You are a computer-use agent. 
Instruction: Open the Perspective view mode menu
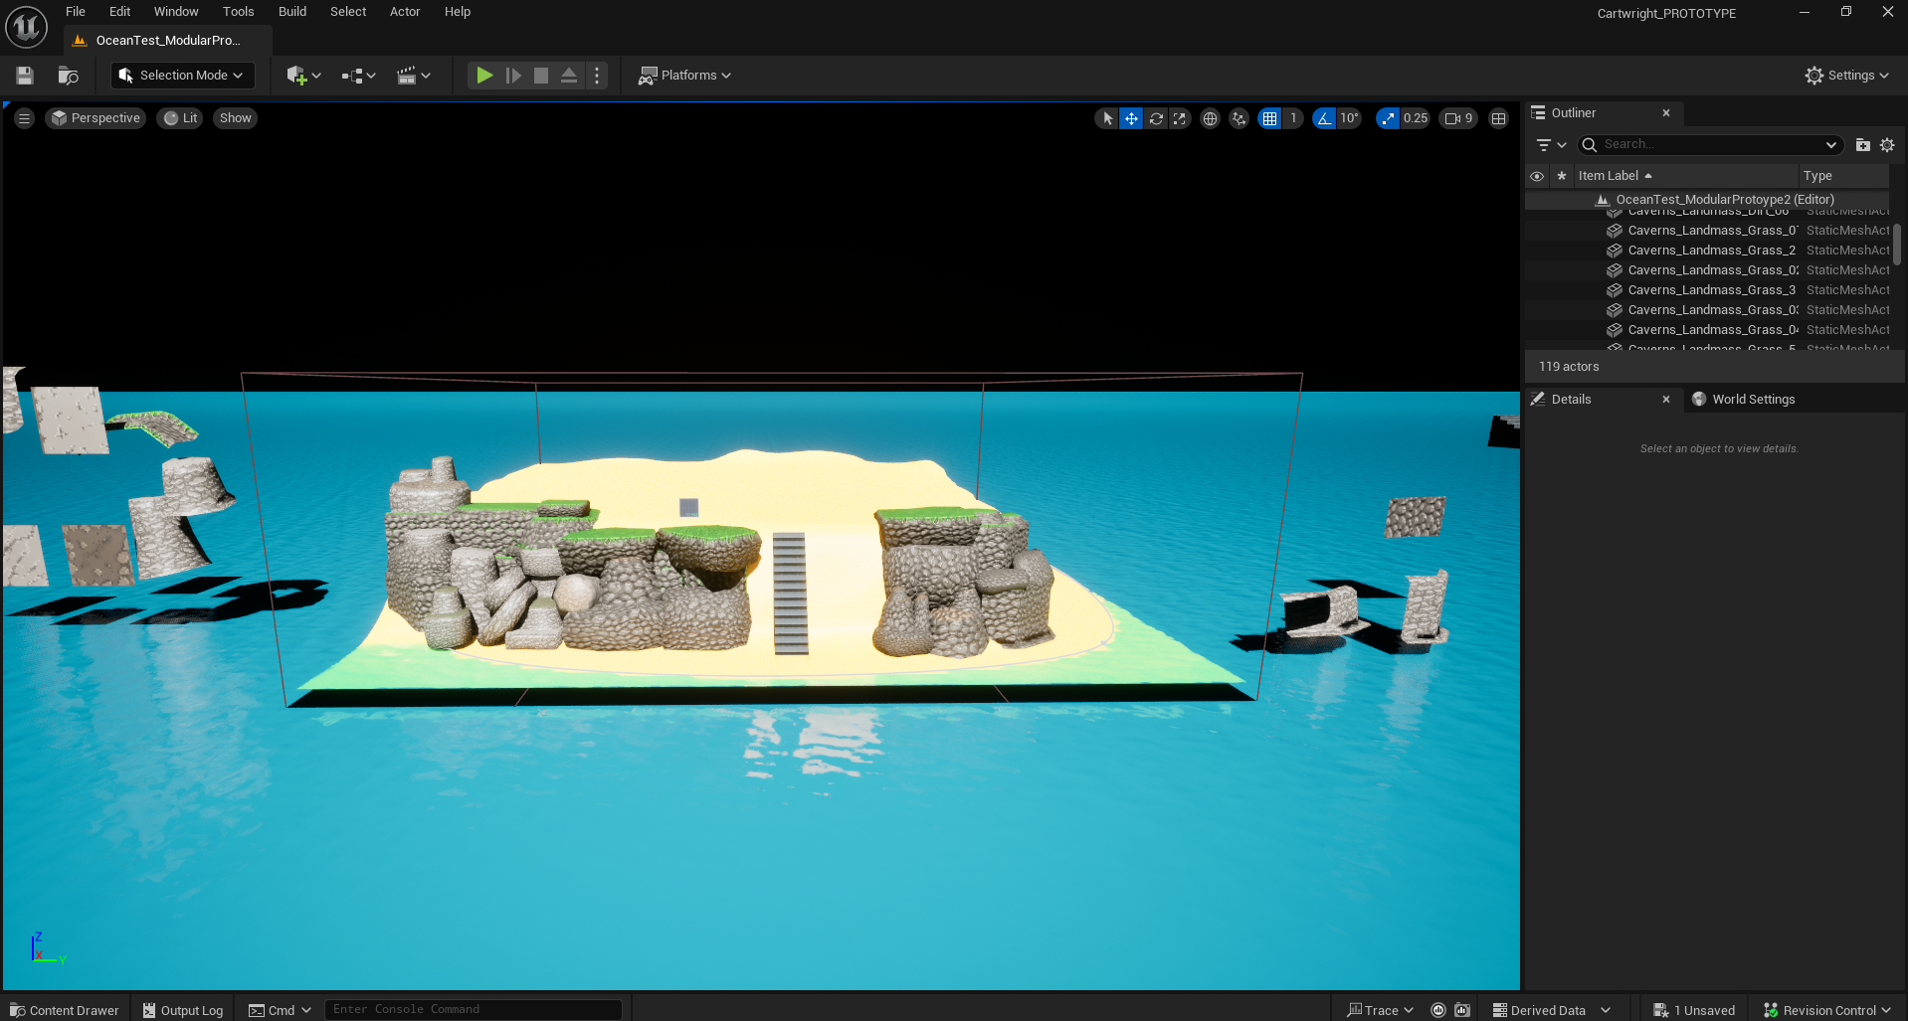pyautogui.click(x=95, y=118)
